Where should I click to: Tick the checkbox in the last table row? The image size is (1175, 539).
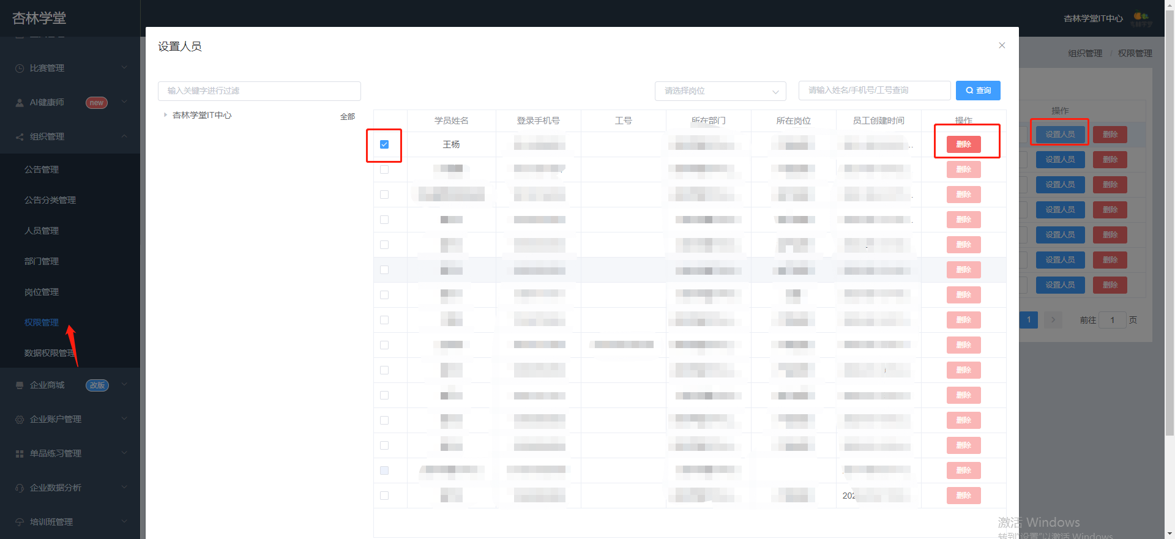coord(384,496)
